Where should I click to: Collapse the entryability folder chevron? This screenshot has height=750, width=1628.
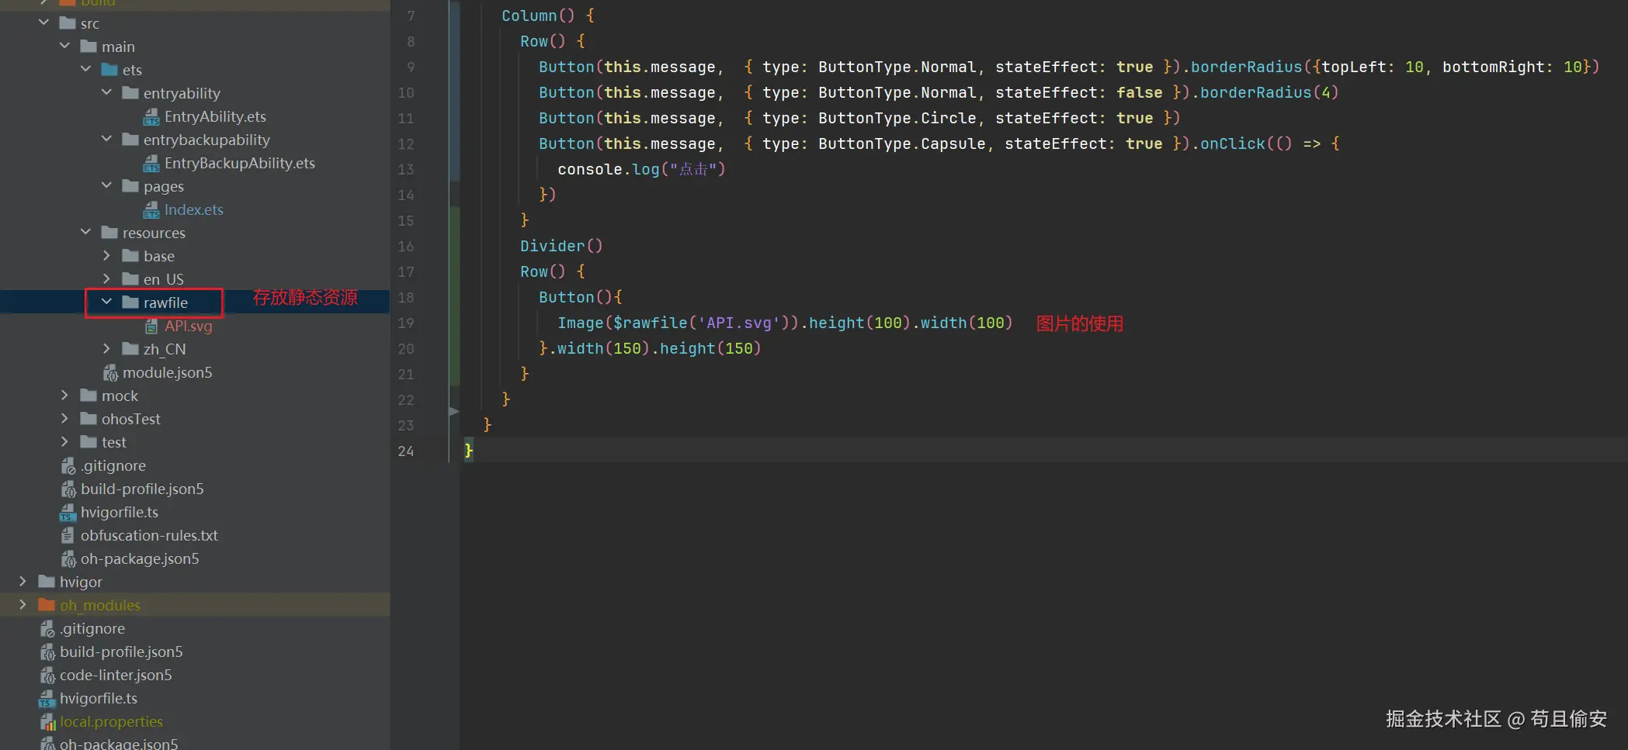(106, 92)
